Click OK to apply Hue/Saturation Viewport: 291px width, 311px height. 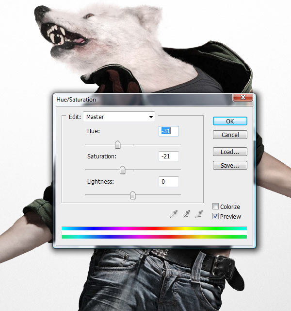[230, 121]
